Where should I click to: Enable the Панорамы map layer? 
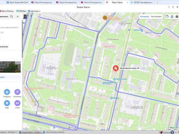point(144,16)
